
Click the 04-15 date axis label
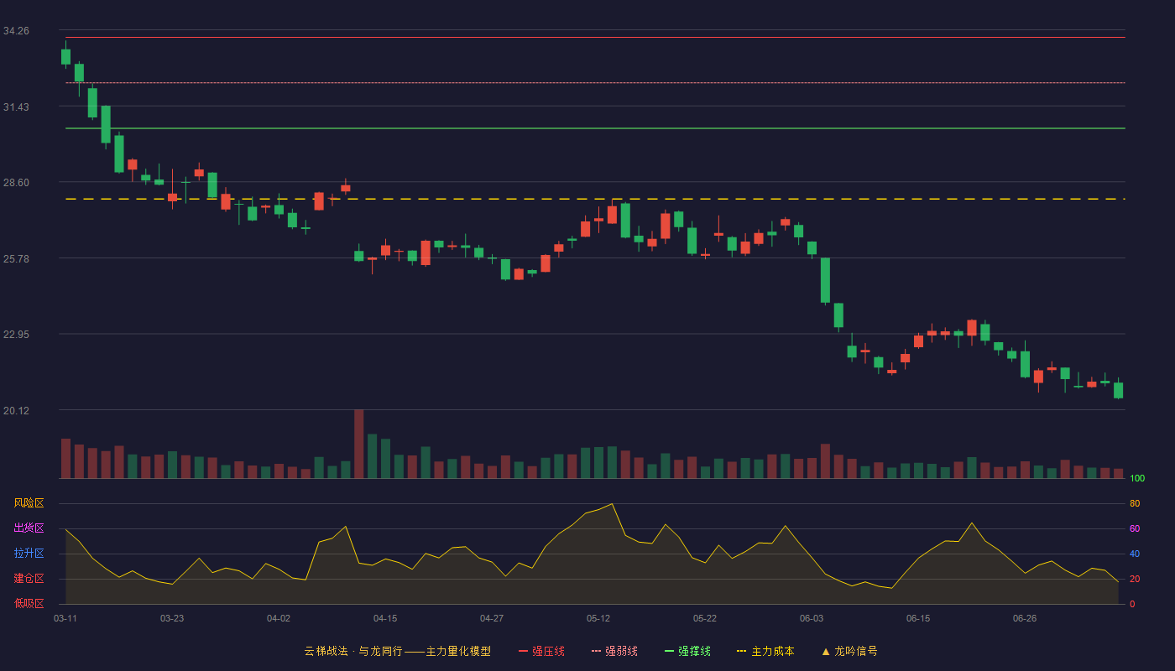pos(385,618)
